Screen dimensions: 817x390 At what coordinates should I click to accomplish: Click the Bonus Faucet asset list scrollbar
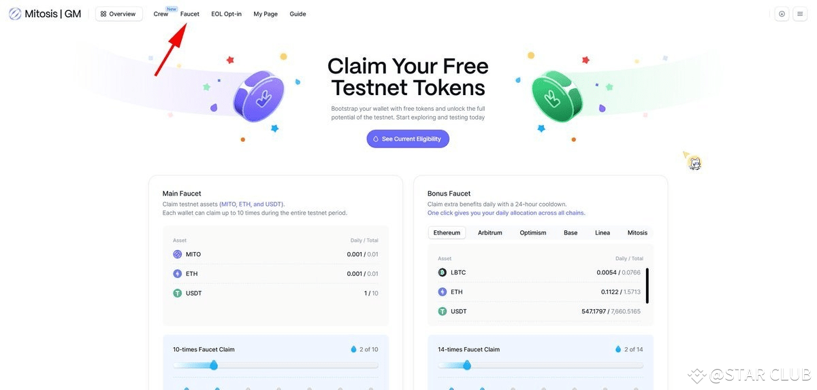[647, 285]
